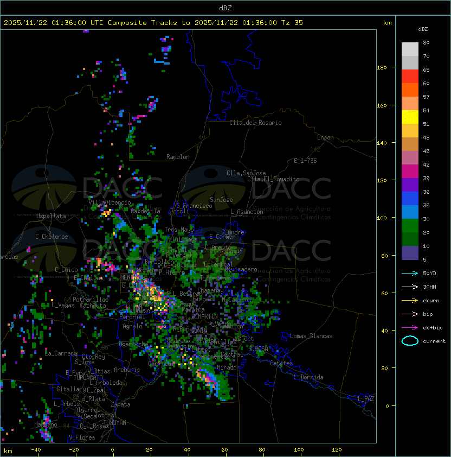Click the 'V_Flores' map label

tap(82, 437)
